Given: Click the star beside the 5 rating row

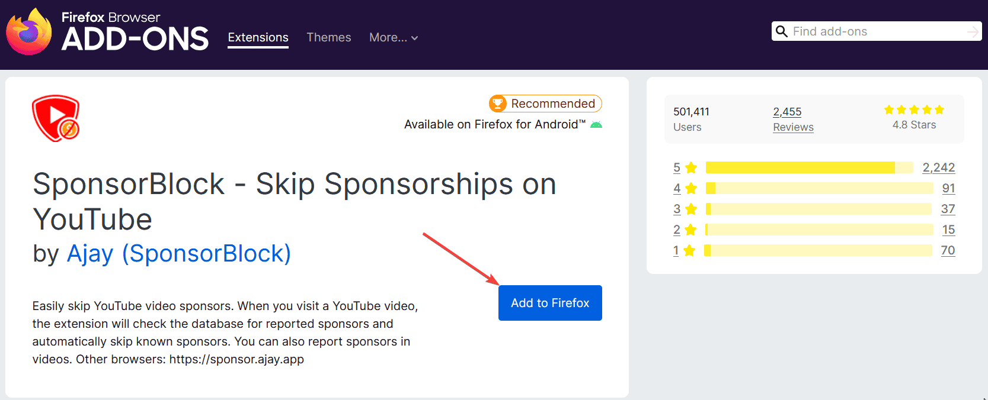Looking at the screenshot, I should (691, 167).
